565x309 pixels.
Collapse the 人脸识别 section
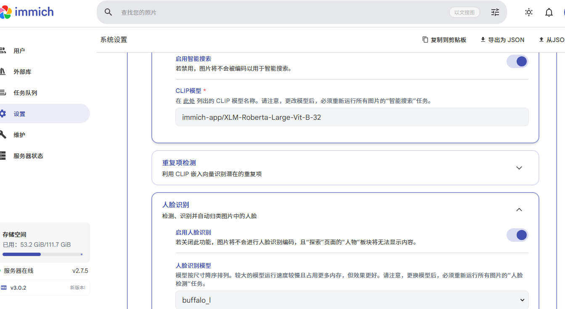(x=519, y=209)
